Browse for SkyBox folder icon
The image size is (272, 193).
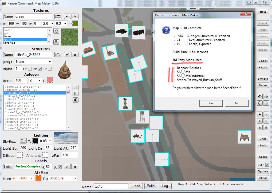pyautogui.click(x=23, y=141)
